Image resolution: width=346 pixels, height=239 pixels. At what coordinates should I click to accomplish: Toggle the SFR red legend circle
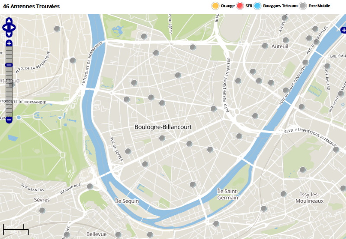tap(240, 6)
